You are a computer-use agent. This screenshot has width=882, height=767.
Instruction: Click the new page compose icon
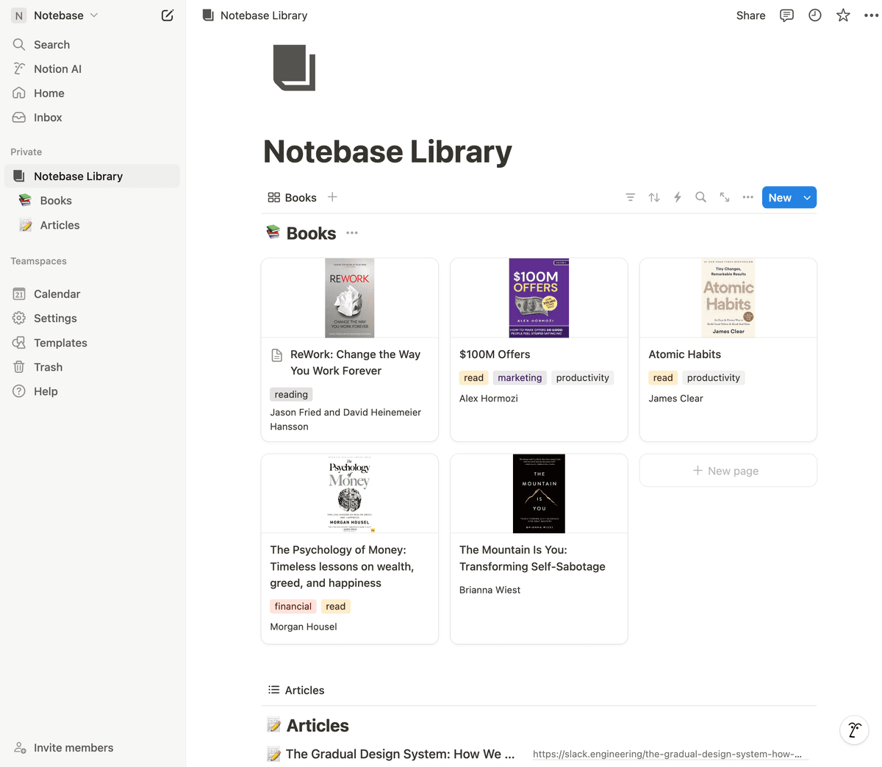coord(168,15)
